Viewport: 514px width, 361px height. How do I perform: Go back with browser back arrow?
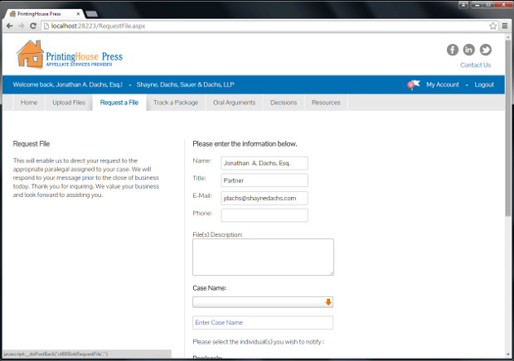(x=9, y=26)
